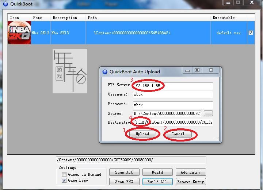
Task: Sort by the Name column header
Action: pos(41,18)
